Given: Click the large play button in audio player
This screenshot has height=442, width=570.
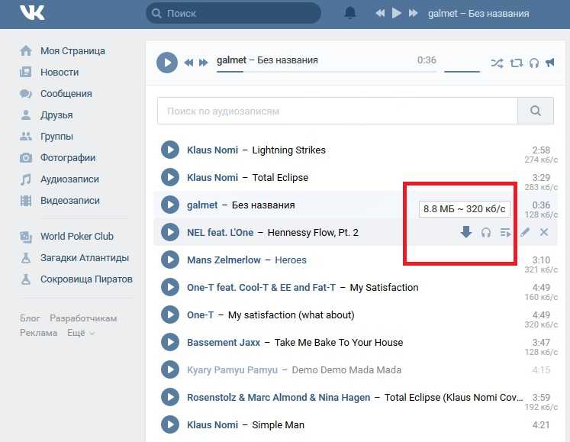Looking at the screenshot, I should (167, 63).
